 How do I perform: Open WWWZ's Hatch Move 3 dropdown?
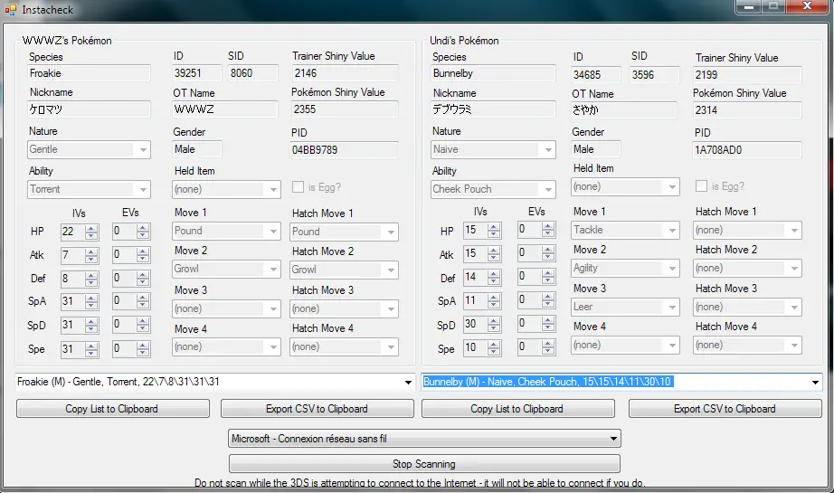coord(344,309)
